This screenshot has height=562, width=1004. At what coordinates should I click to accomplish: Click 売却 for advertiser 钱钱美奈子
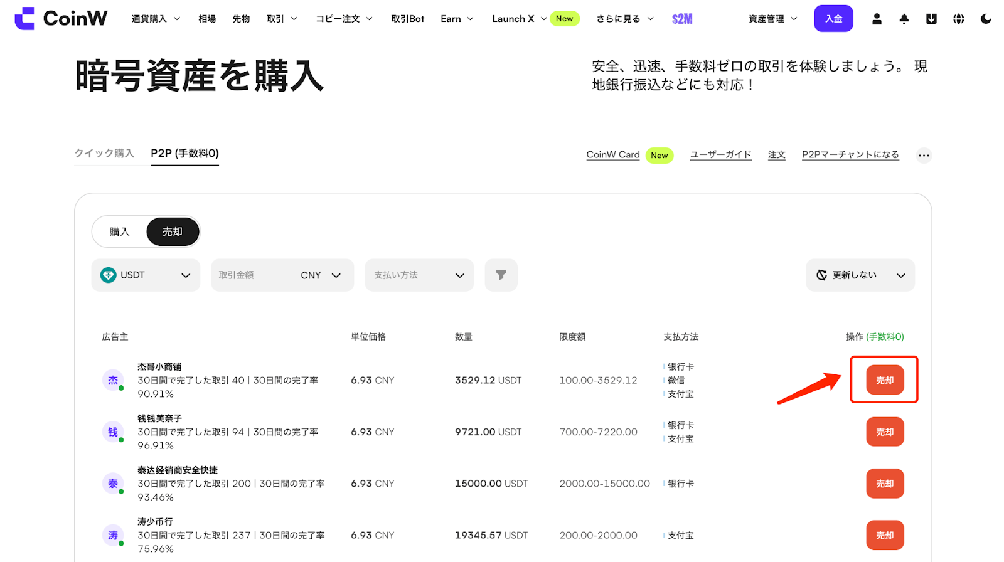click(x=885, y=432)
